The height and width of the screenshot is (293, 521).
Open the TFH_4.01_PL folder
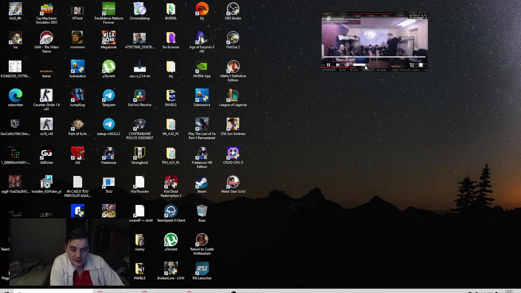tap(171, 155)
